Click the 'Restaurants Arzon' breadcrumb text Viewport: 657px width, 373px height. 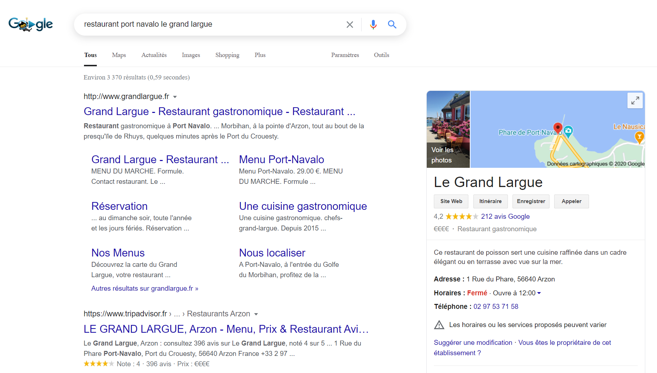pos(219,314)
